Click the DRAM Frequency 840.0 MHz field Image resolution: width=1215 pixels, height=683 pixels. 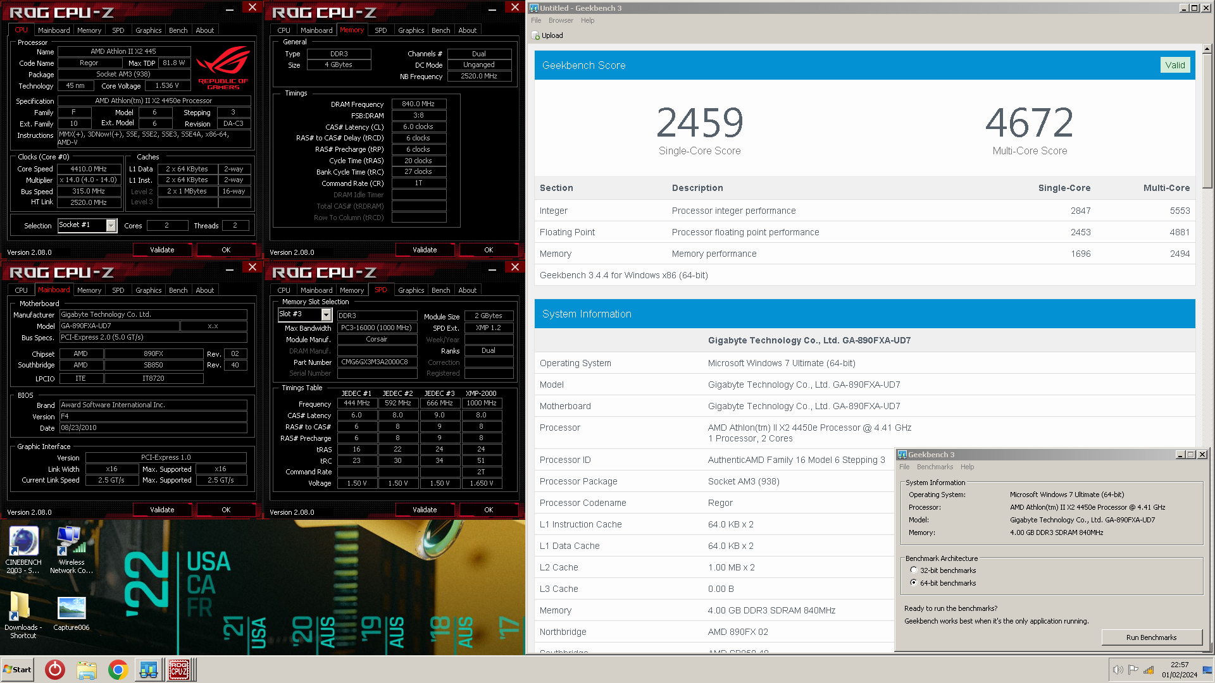tap(418, 104)
